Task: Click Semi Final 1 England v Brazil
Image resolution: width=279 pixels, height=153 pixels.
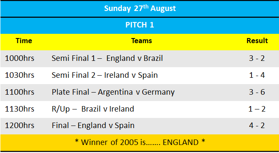Action: [107, 58]
